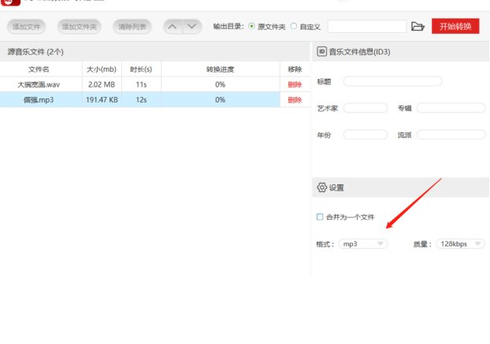The image size is (490, 344).
Task: Click the 转换进度 column header
Action: [x=221, y=69]
